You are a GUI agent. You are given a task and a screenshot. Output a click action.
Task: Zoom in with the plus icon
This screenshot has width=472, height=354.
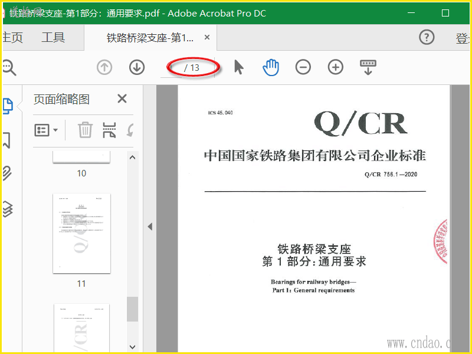pyautogui.click(x=336, y=67)
